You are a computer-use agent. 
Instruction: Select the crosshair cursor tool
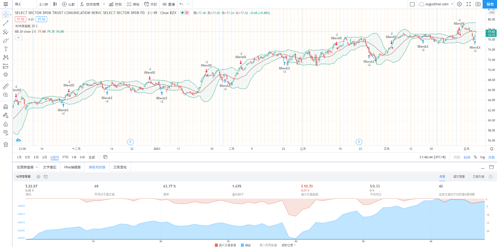coord(6,15)
